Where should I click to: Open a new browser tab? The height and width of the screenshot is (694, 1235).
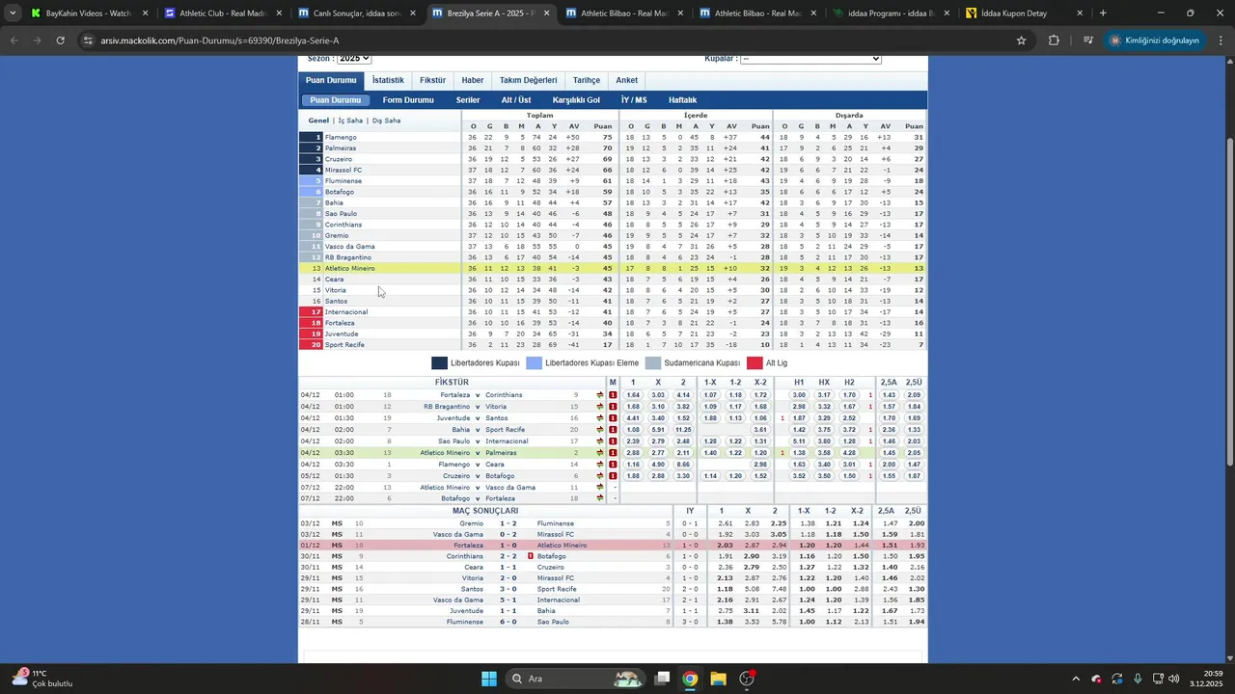click(1103, 13)
